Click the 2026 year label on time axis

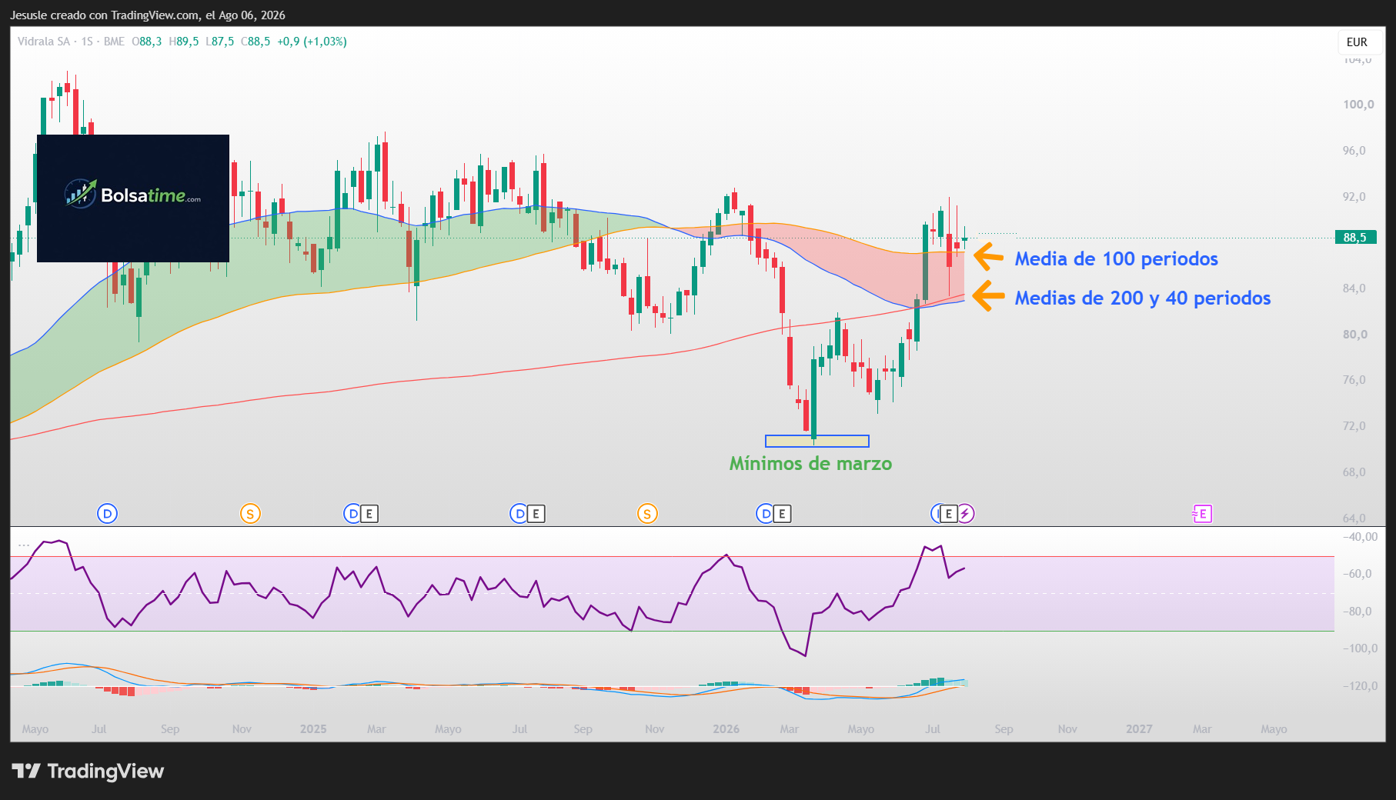click(726, 729)
